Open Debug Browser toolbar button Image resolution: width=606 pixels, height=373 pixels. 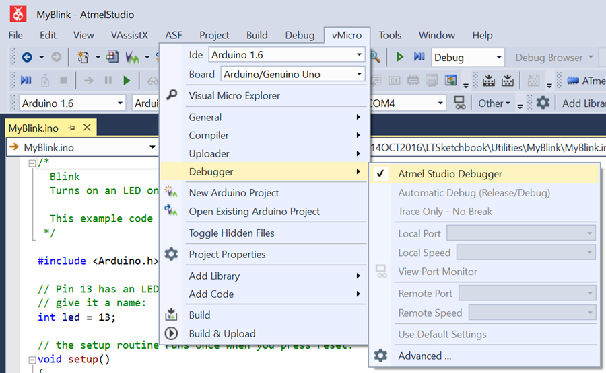[x=553, y=58]
